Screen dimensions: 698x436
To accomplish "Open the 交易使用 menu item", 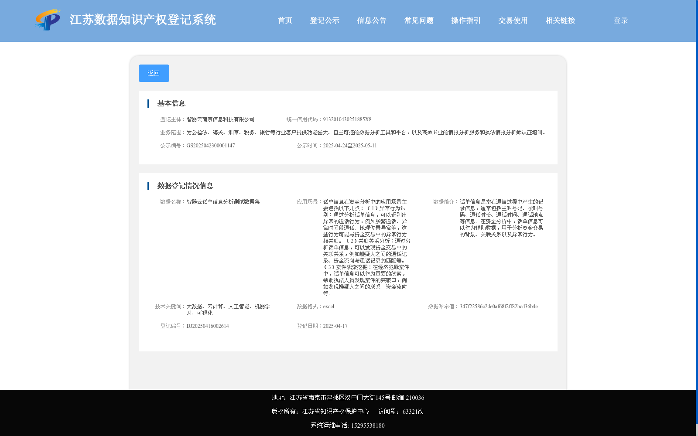I will click(513, 20).
